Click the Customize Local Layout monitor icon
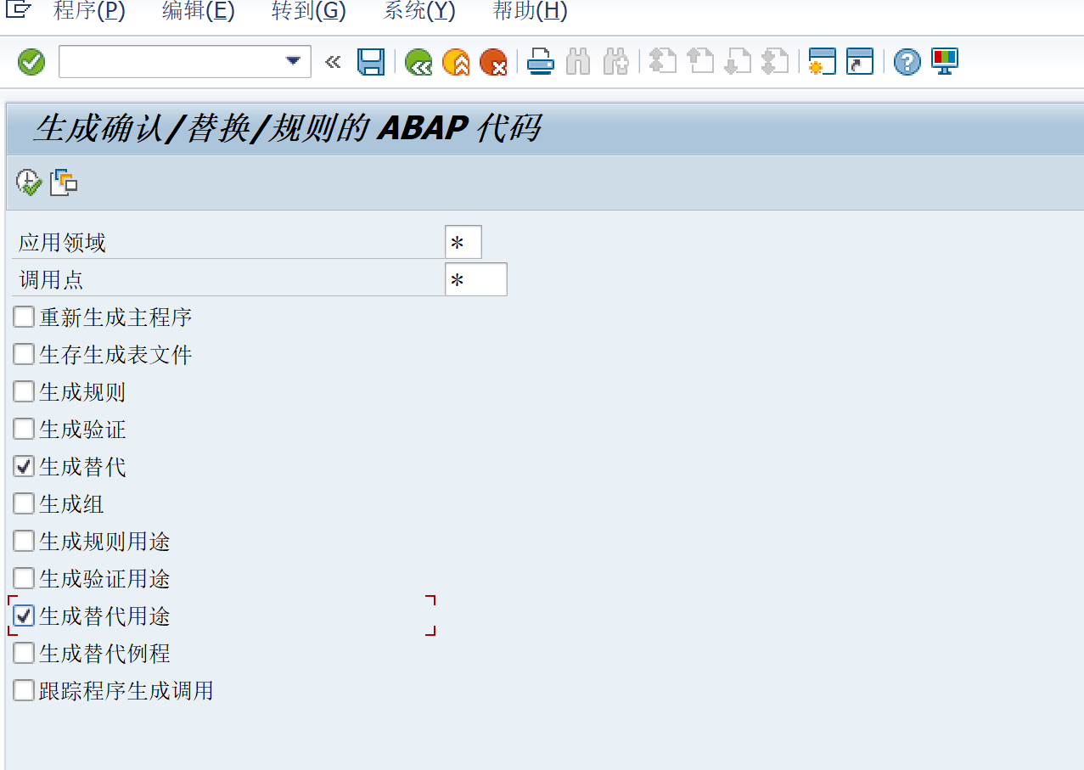This screenshot has height=770, width=1084. pos(945,62)
